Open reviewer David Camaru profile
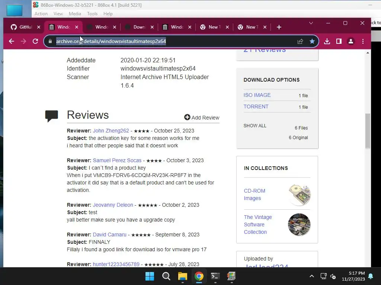Image resolution: width=381 pixels, height=285 pixels. 110,235
